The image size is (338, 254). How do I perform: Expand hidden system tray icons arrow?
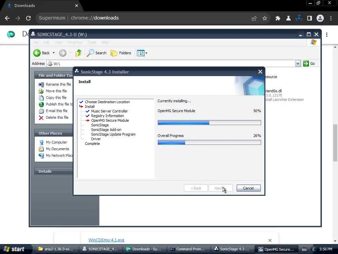(313, 249)
